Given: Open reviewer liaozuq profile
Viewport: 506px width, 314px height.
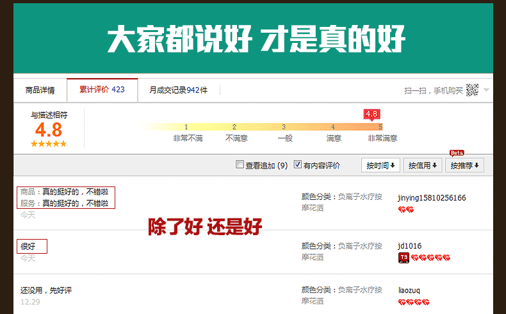Looking at the screenshot, I should (409, 290).
